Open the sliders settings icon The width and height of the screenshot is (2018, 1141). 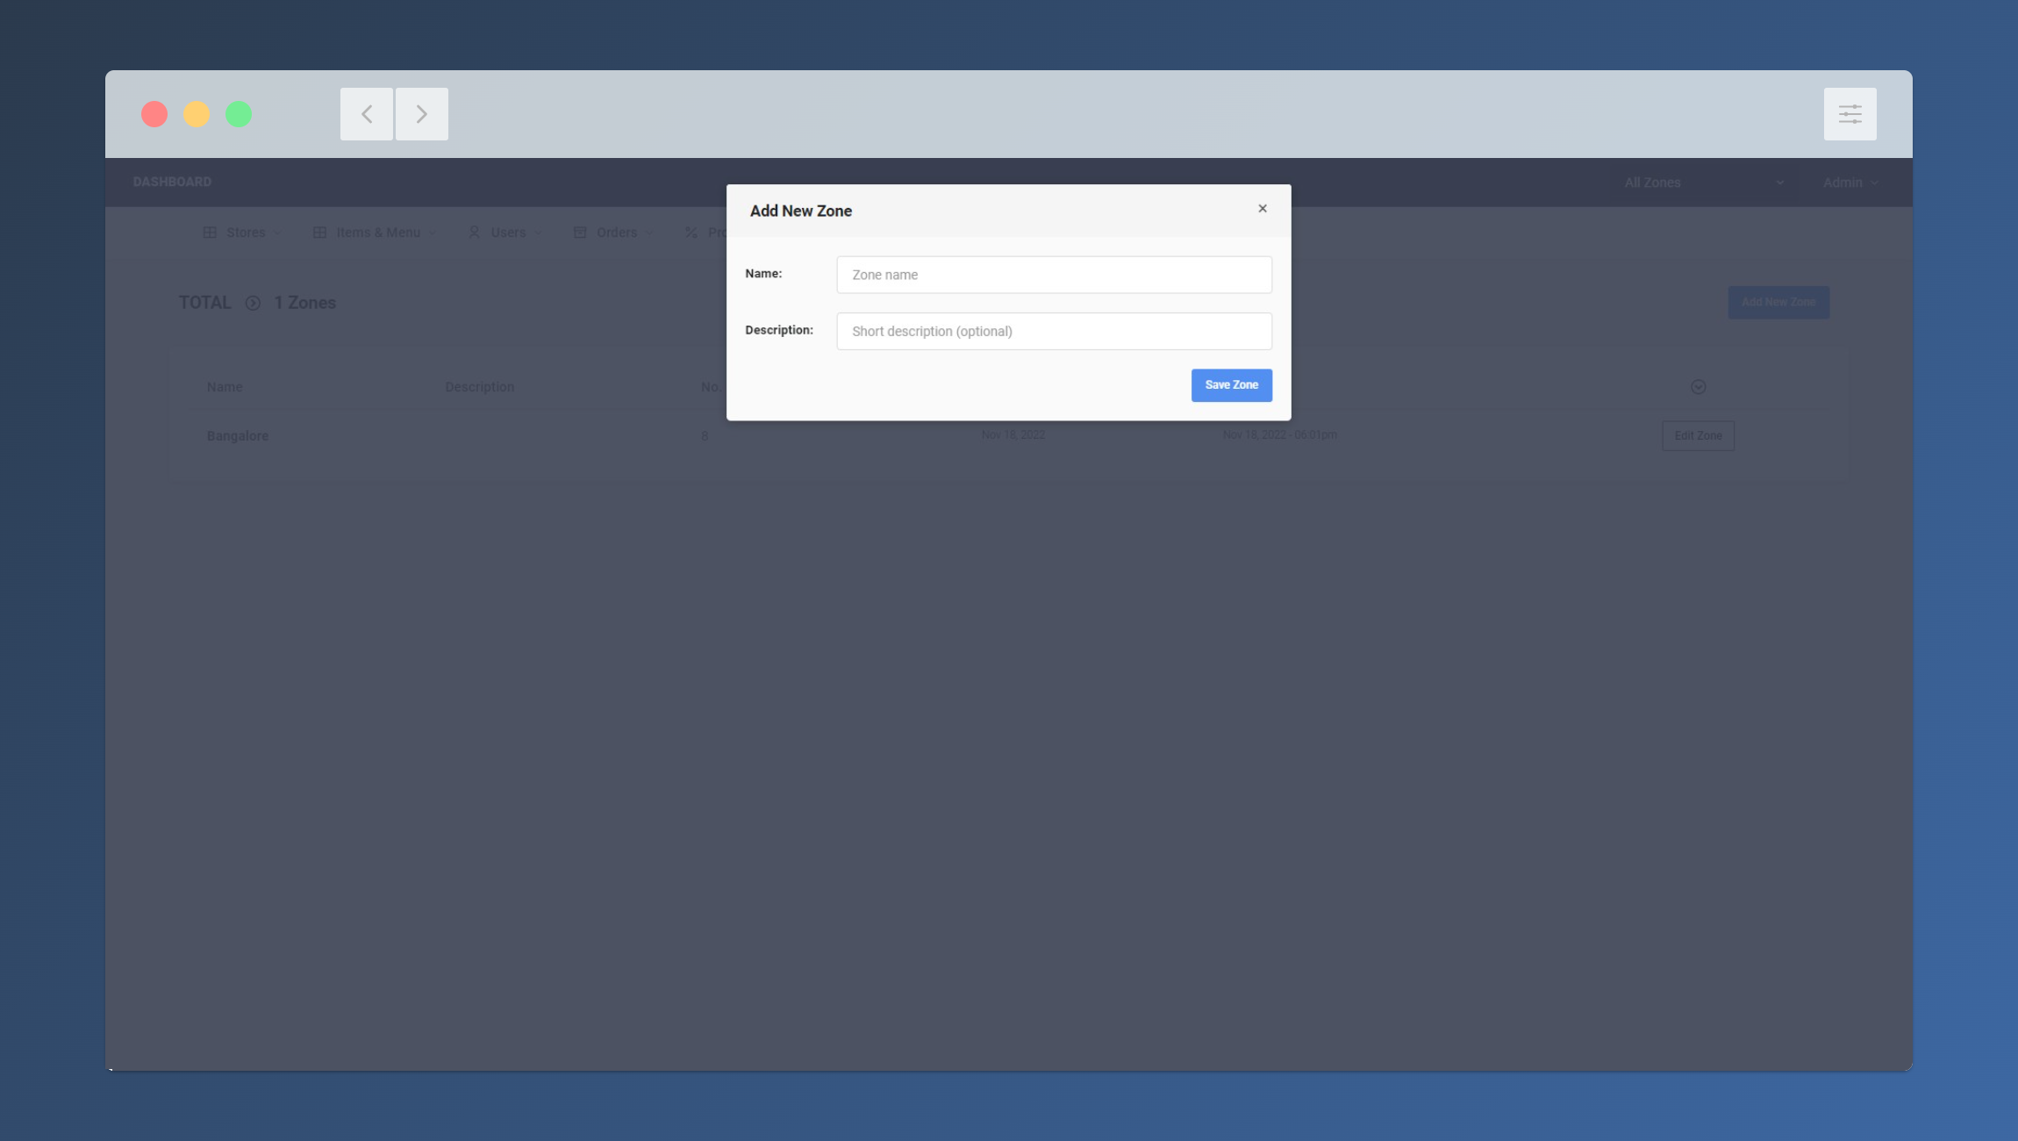click(x=1850, y=114)
